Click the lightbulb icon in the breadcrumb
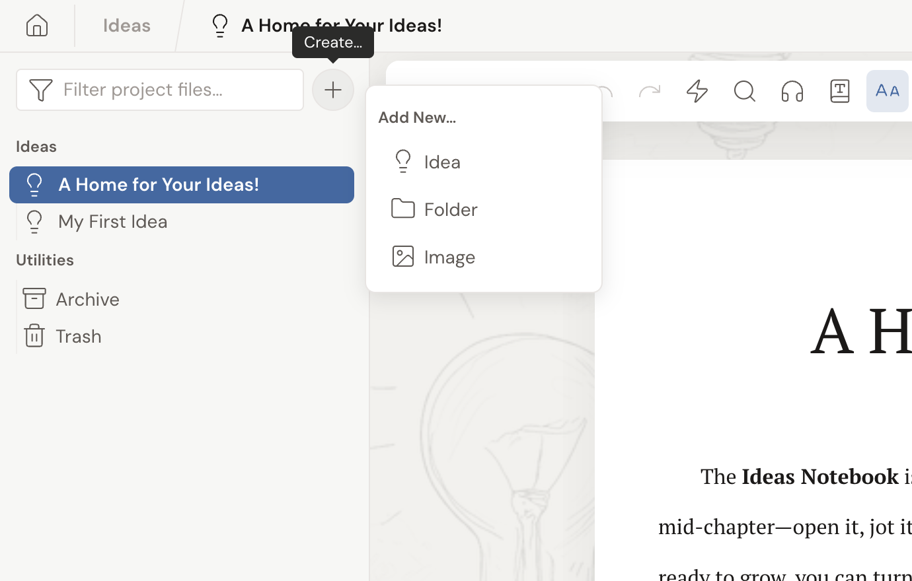Viewport: 912px width, 581px height. point(220,26)
